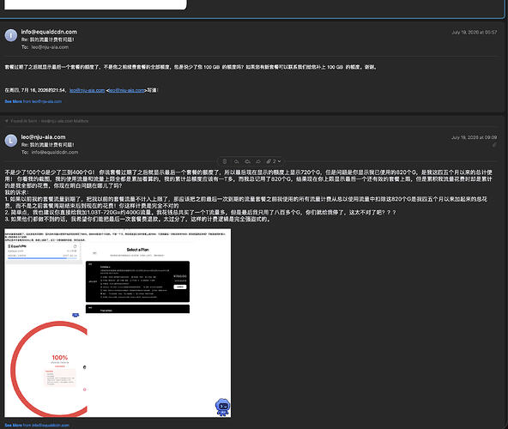This screenshot has height=429, width=508.
Task: Open the attachments dropdown showing 2
Action: point(274,161)
